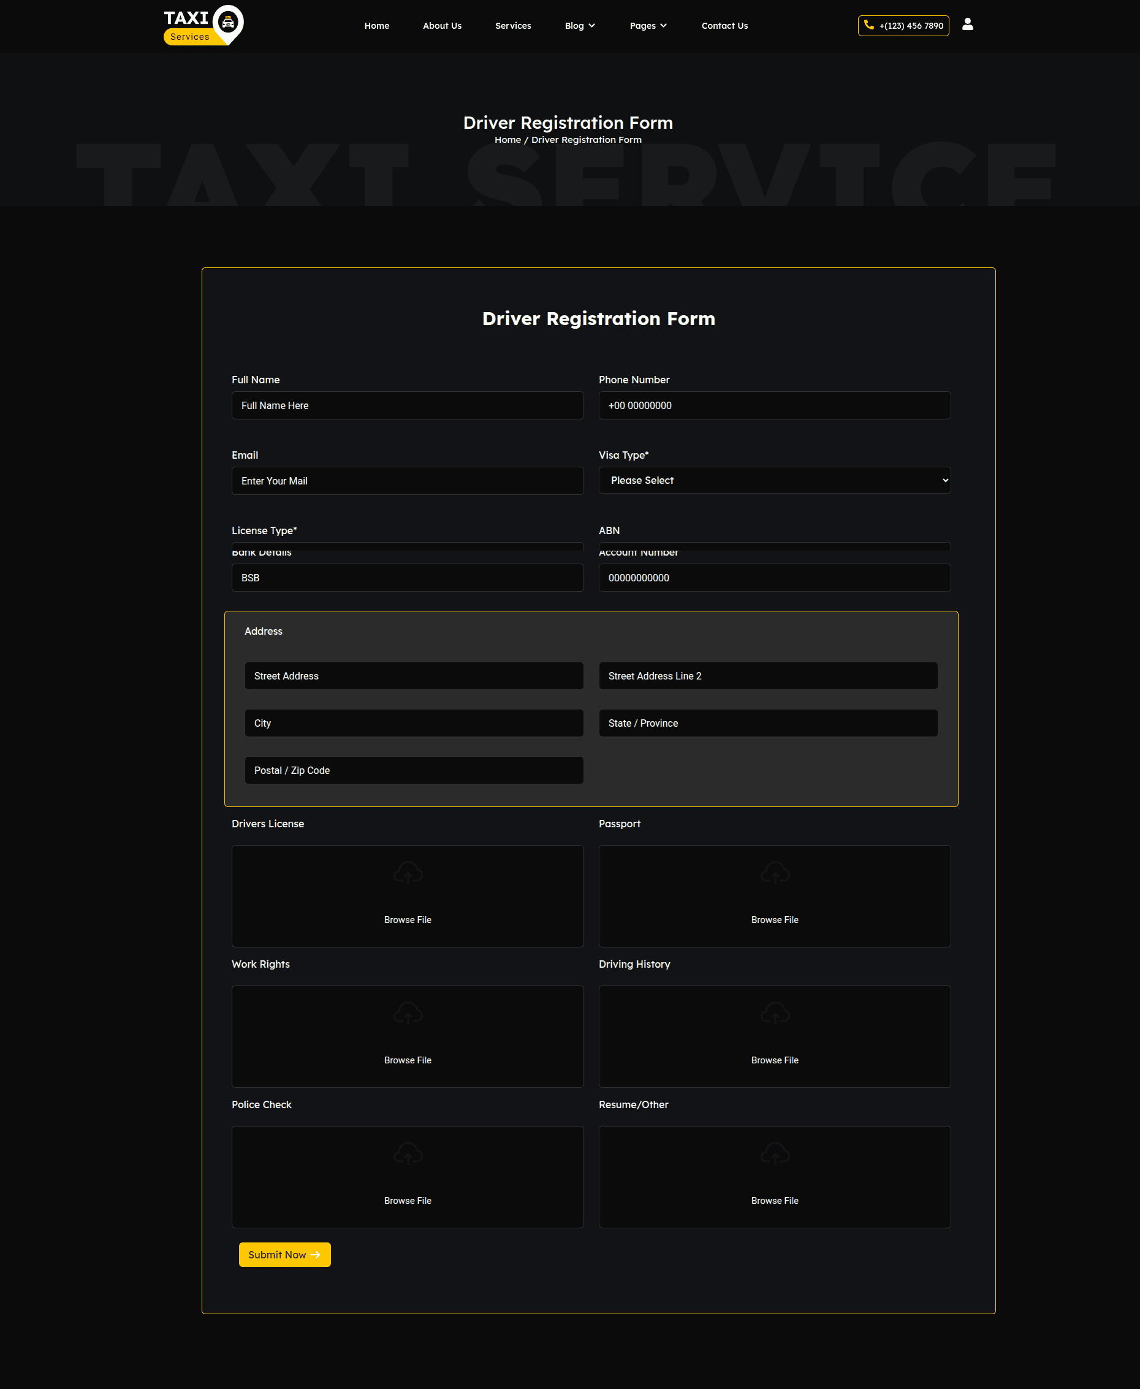Focus the Postal / Zip Code field
The width and height of the screenshot is (1140, 1389).
point(414,770)
